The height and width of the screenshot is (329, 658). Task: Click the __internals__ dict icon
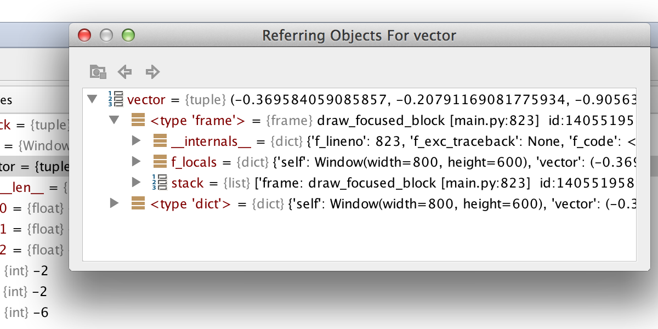pos(160,141)
